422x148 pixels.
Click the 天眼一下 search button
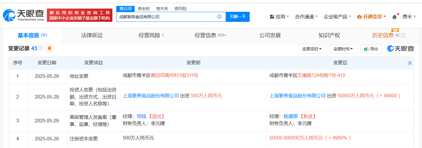pos(238,17)
